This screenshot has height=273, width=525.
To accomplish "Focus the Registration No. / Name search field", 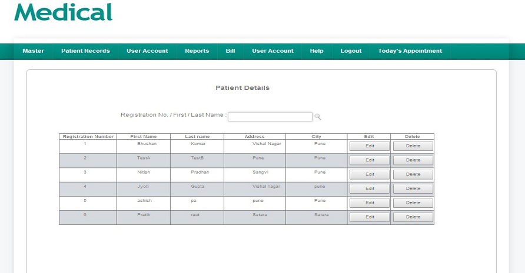I will [x=270, y=117].
